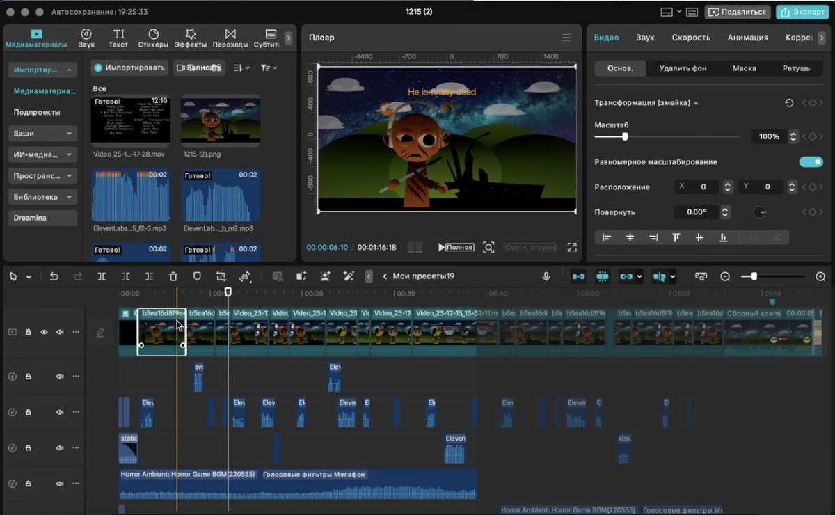Add keyframe for Масштаб scale

(811, 137)
